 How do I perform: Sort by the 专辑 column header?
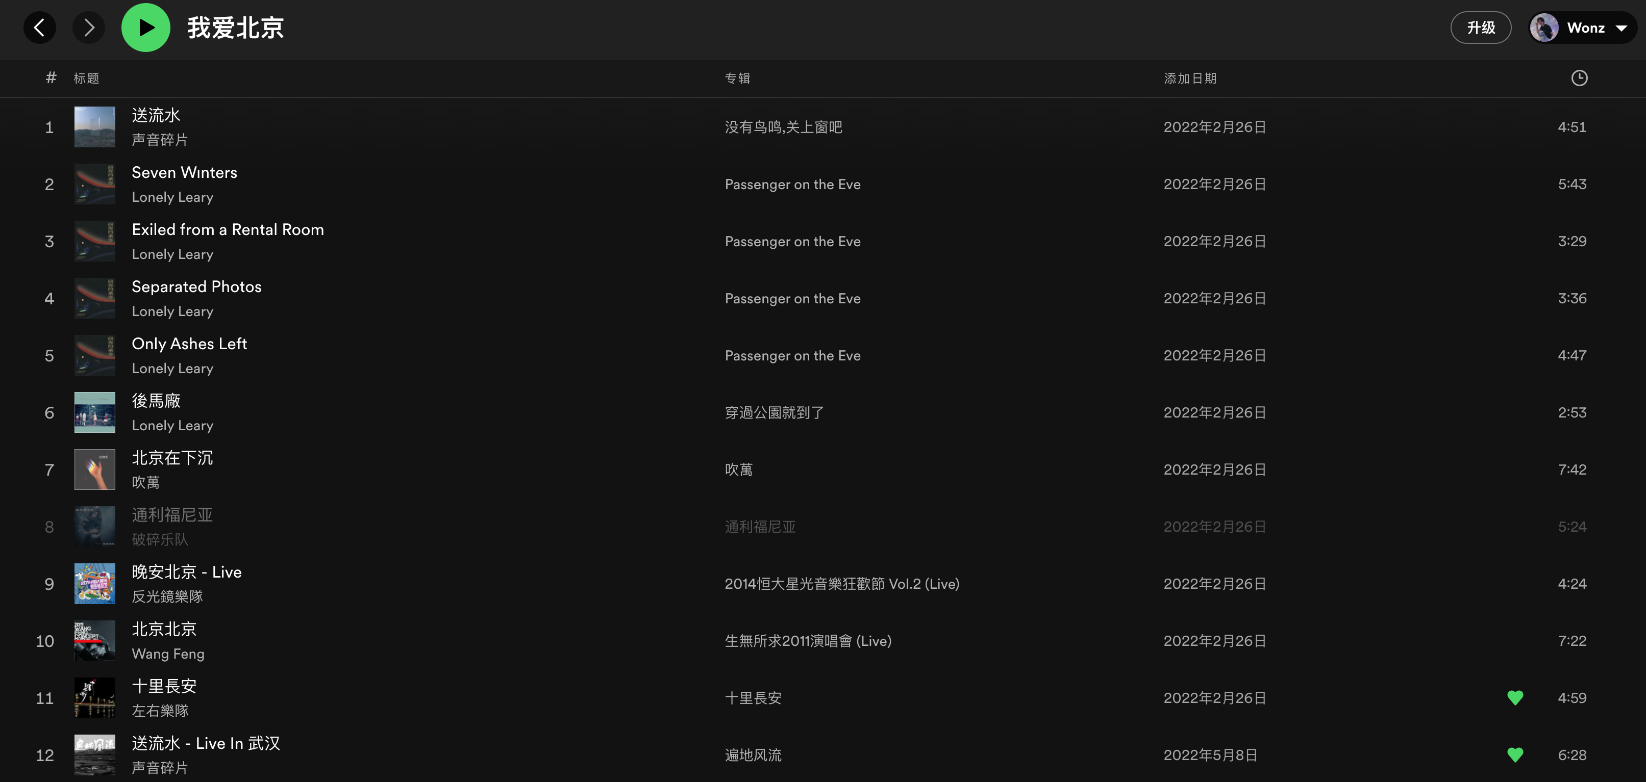point(737,78)
